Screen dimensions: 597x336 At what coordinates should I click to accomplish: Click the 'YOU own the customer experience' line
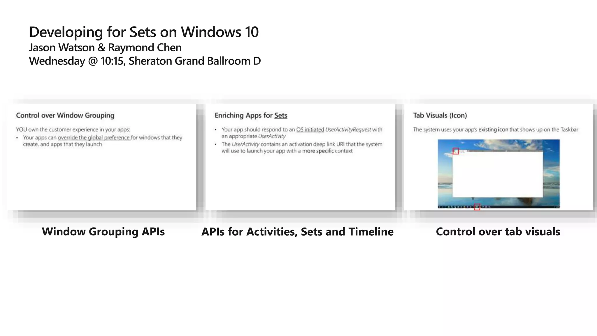pos(73,129)
